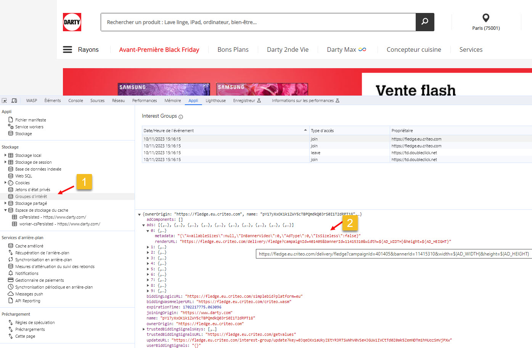
Task: Click the Service workers gear icon
Action: coord(11,126)
